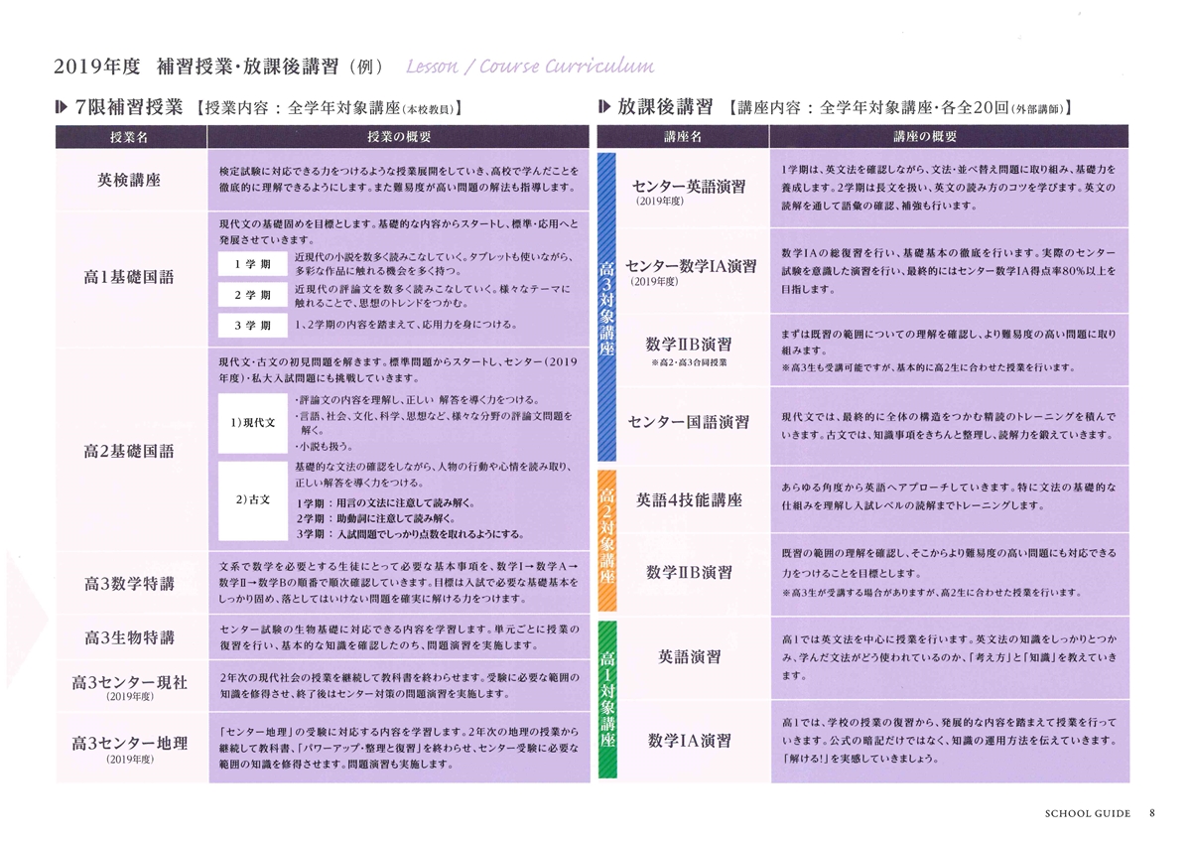Click the "3 学 期" label box
1191x842 pixels.
pyautogui.click(x=252, y=326)
